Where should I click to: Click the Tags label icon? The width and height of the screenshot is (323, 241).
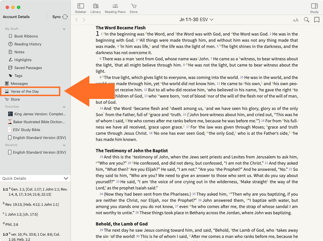point(10,76)
